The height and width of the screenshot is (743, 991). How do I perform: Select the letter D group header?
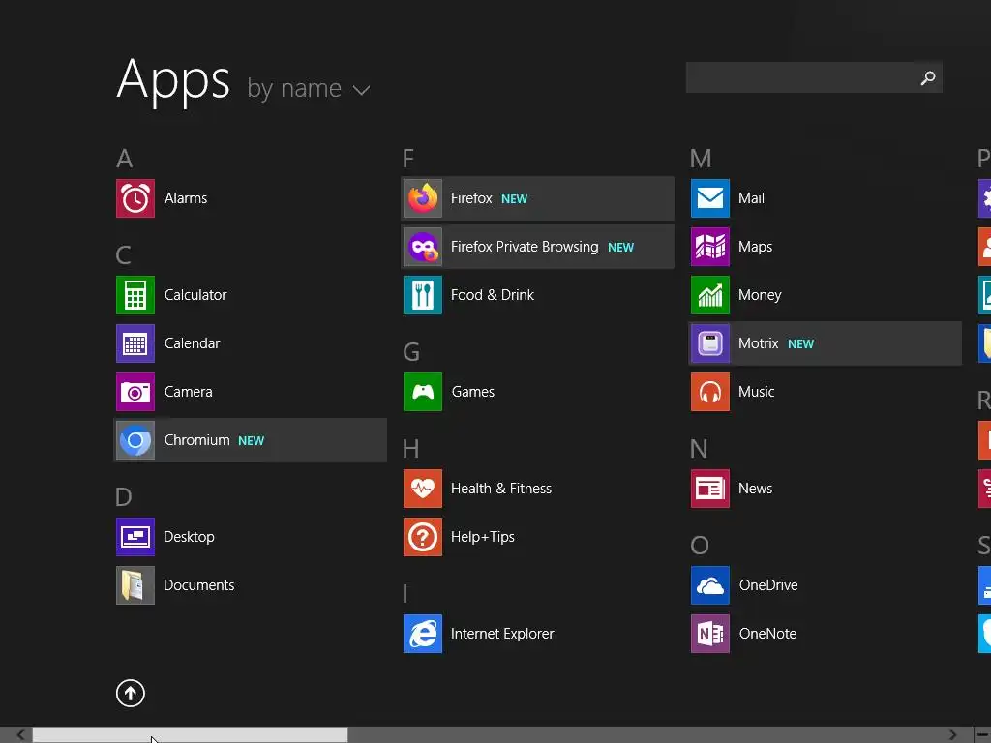point(124,497)
